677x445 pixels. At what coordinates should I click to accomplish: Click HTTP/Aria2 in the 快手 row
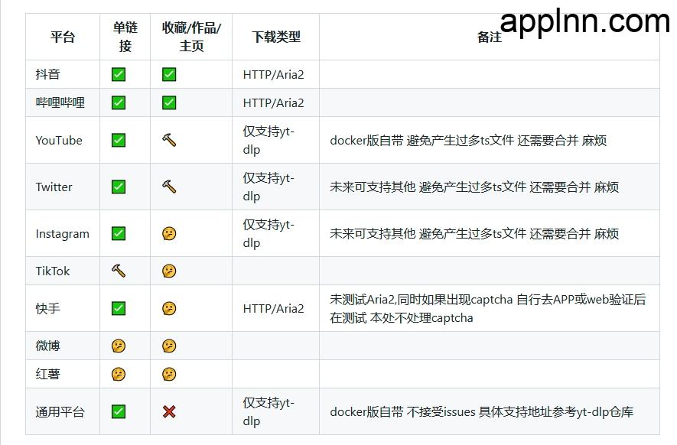coord(273,309)
